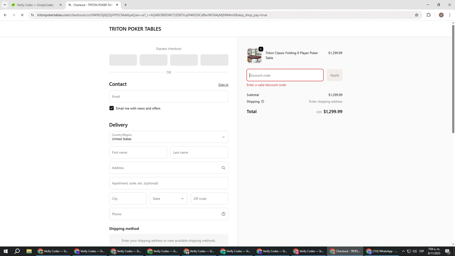
Task: Click the Apply discount button
Action: tap(335, 75)
